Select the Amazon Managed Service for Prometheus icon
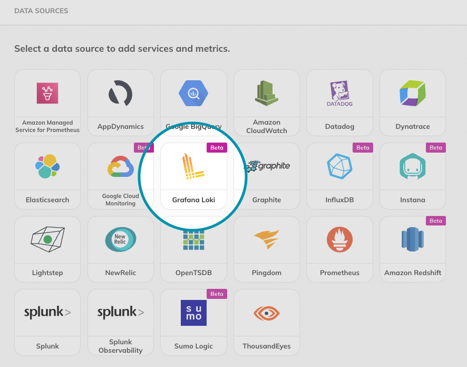The image size is (467, 367). pyautogui.click(x=47, y=93)
